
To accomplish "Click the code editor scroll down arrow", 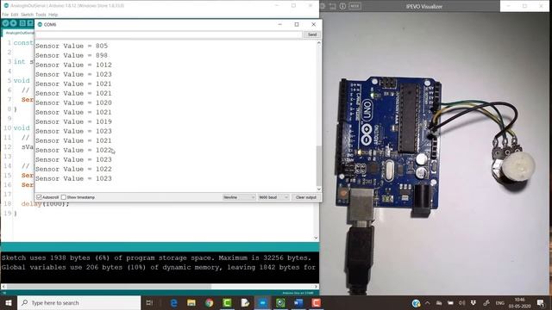I will click(316, 238).
